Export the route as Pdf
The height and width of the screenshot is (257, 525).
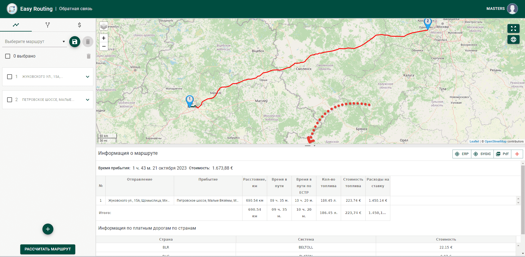(x=502, y=154)
